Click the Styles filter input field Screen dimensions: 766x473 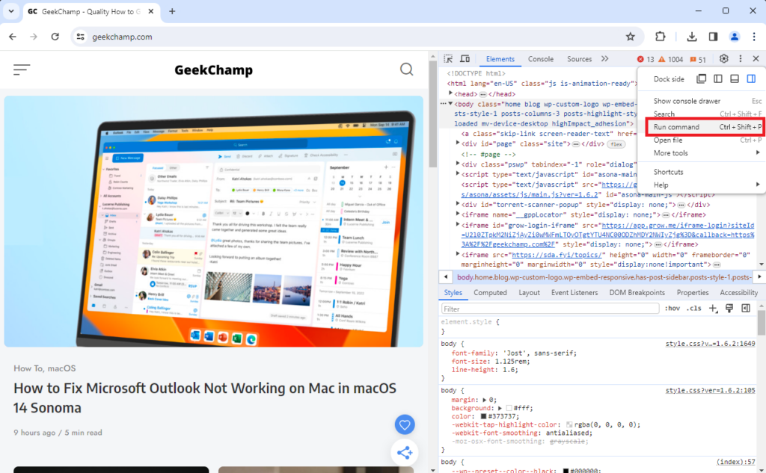point(550,309)
